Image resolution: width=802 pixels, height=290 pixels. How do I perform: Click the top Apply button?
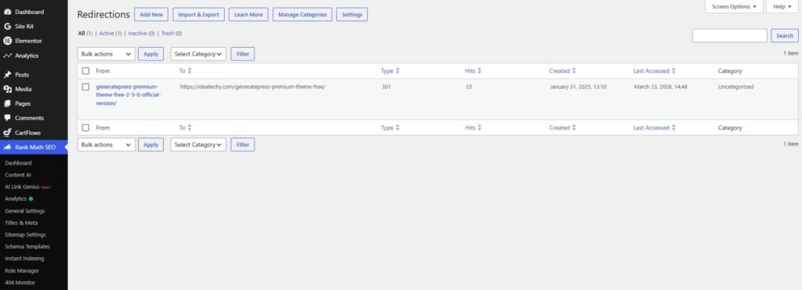click(151, 54)
